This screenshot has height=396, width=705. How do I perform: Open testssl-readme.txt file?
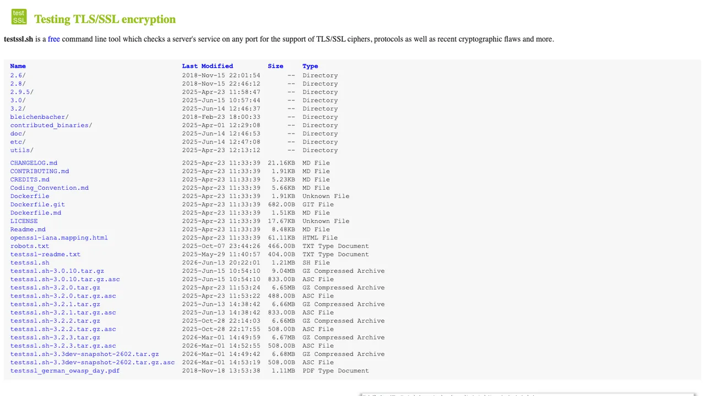[45, 254]
